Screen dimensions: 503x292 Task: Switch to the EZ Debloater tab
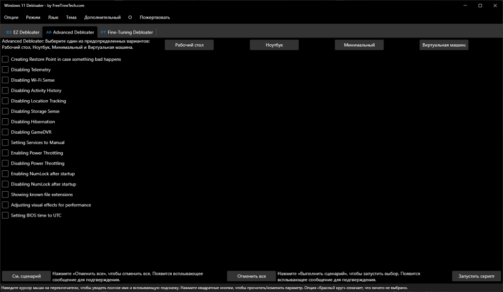tap(23, 32)
